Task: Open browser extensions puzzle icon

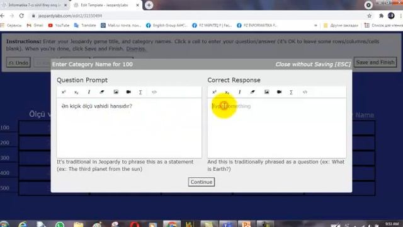Action: (x=381, y=16)
